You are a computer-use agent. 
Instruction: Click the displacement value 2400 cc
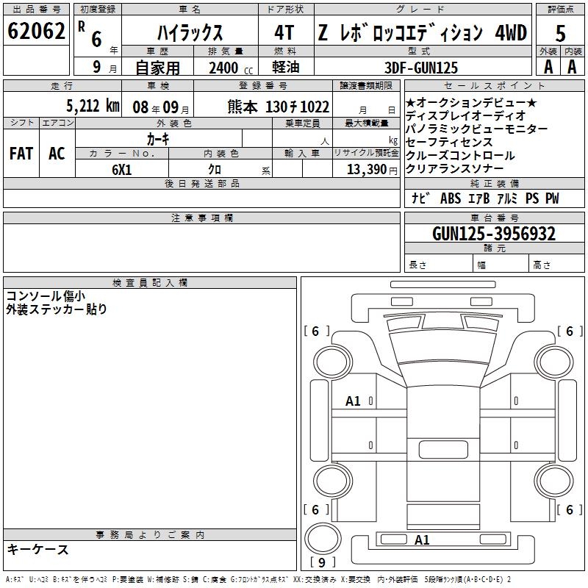[231, 68]
